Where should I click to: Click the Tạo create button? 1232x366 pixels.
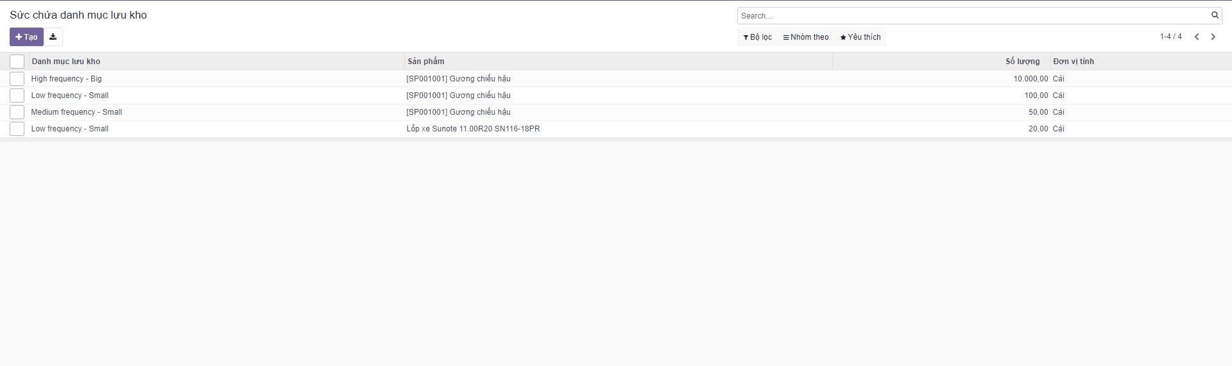(x=26, y=37)
